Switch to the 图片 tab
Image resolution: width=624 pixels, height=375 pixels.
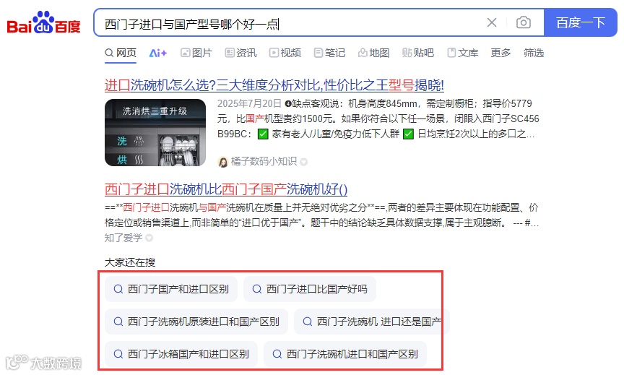tap(196, 53)
